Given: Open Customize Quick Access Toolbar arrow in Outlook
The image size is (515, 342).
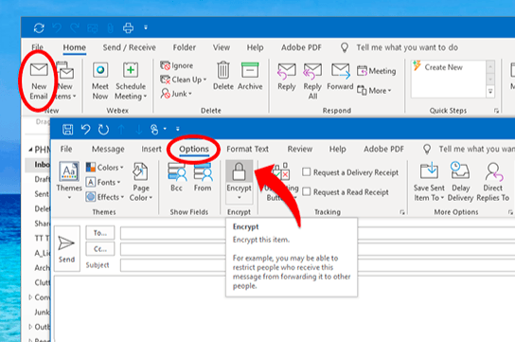Looking at the screenshot, I should 146,27.
